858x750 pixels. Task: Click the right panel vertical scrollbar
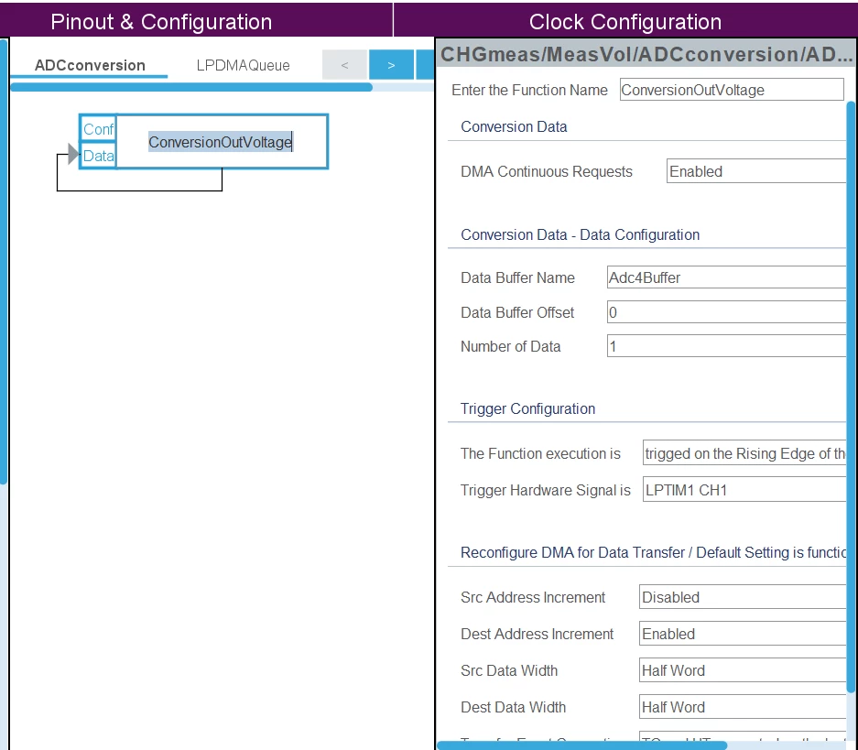(851, 397)
